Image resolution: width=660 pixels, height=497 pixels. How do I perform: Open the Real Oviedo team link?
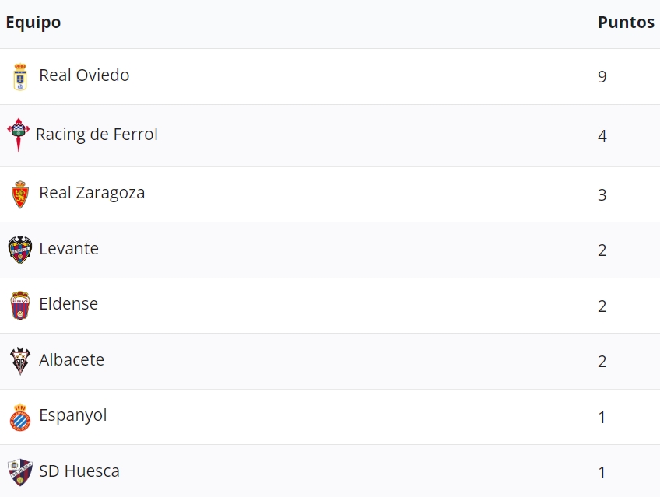[84, 75]
